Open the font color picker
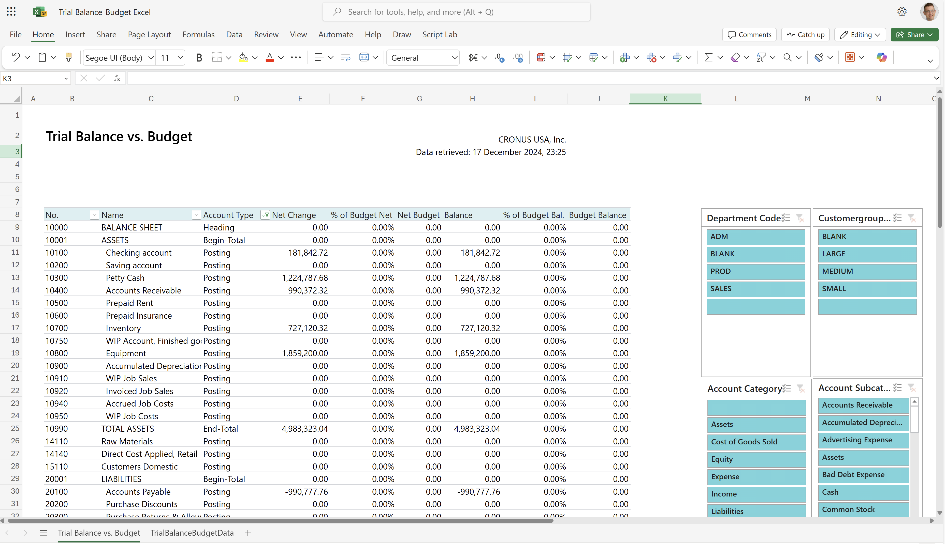Viewport: 945px width, 544px height. pos(280,58)
